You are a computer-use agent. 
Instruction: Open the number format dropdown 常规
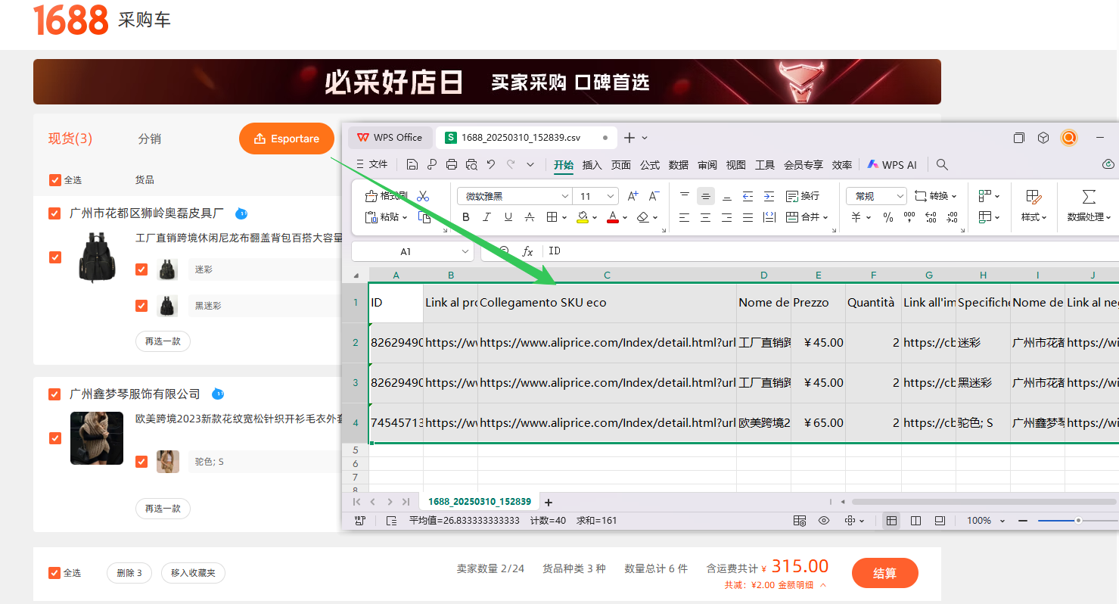coord(876,196)
